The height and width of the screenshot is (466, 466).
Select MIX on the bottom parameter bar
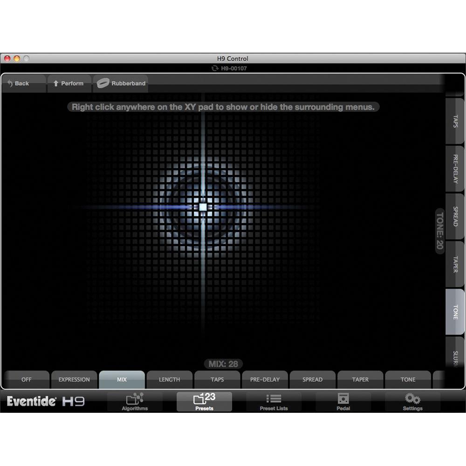click(122, 380)
